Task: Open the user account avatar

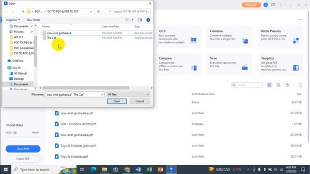Action: [265, 5]
